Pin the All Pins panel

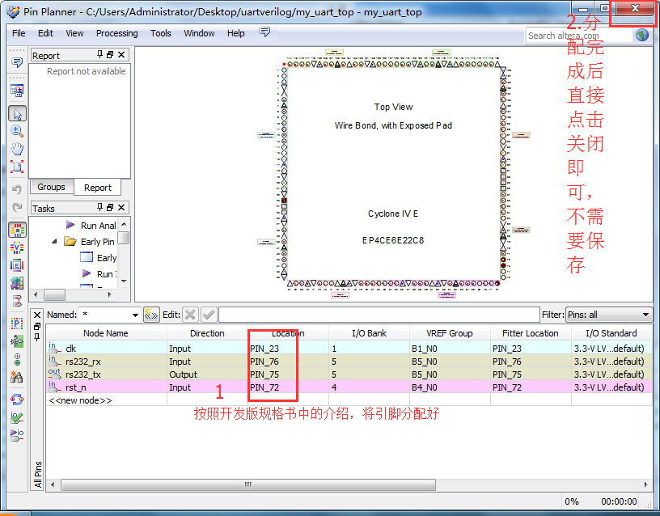coord(37,336)
